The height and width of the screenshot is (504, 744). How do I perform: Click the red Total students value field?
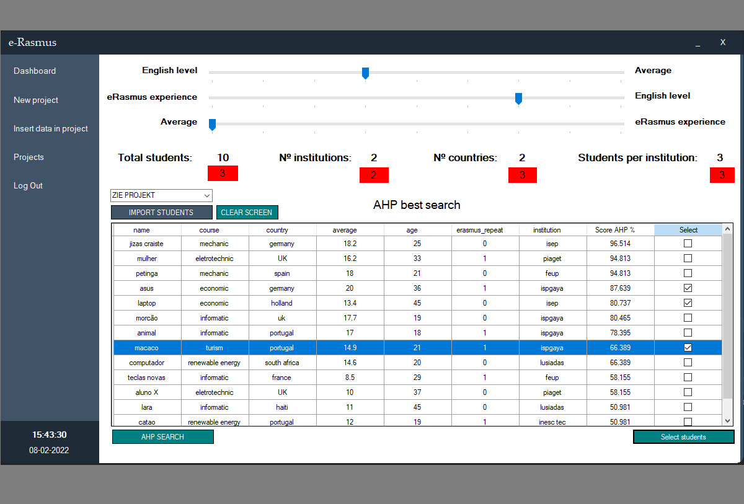coord(223,174)
